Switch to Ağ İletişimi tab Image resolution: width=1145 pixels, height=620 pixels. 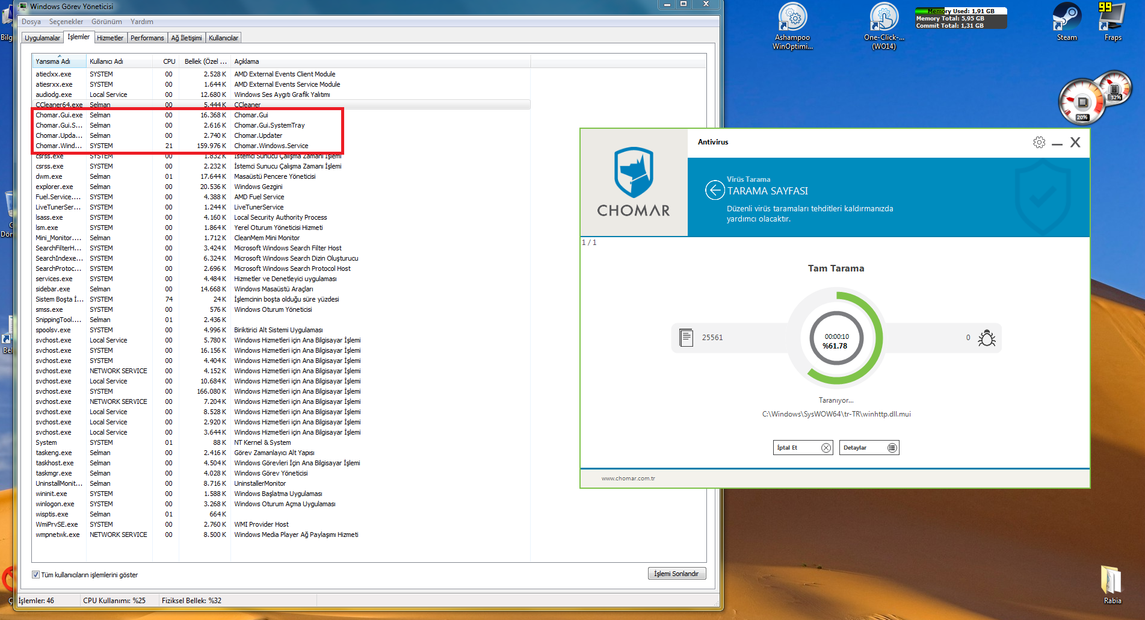[x=187, y=38]
